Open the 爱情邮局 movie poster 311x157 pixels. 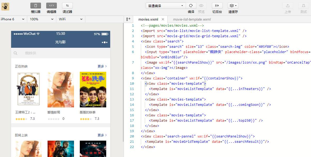(x=61, y=89)
